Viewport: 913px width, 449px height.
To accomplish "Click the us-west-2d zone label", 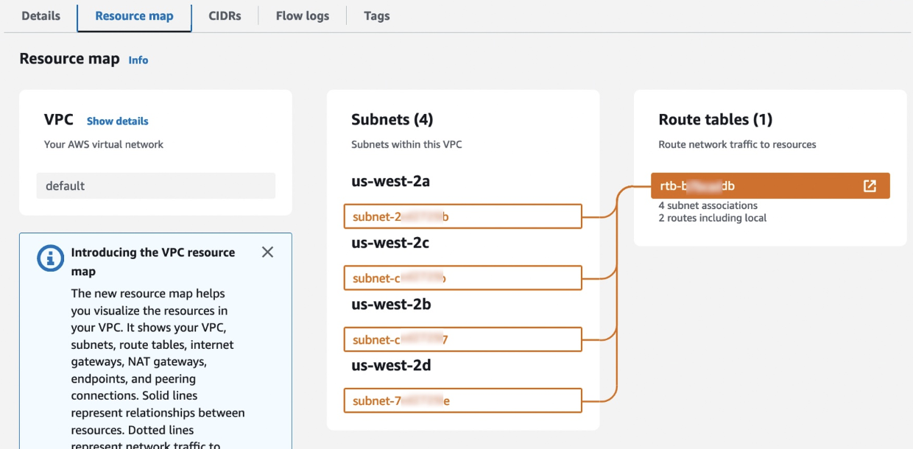I will (x=391, y=365).
